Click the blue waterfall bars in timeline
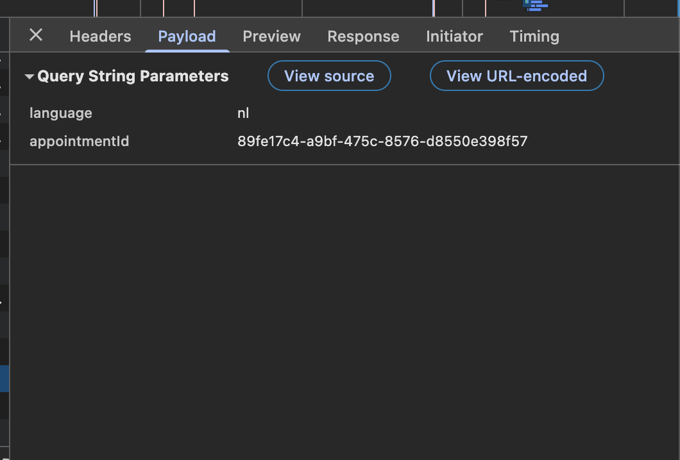Image resolution: width=680 pixels, height=460 pixels. [x=536, y=5]
